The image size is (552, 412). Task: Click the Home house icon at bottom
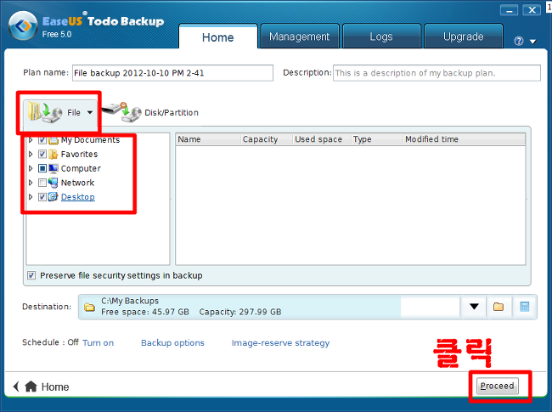click(x=31, y=387)
